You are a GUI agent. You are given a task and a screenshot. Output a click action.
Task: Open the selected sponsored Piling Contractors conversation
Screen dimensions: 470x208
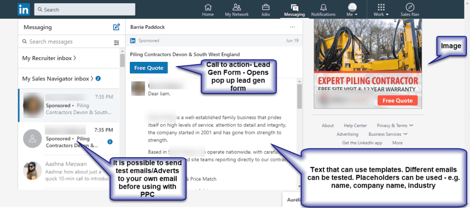pyautogui.click(x=69, y=105)
